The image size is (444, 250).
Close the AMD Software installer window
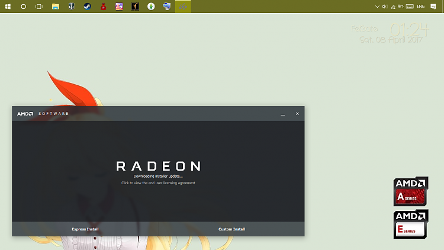(297, 114)
